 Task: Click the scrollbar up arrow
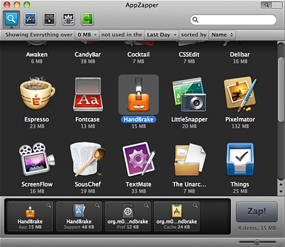281,184
